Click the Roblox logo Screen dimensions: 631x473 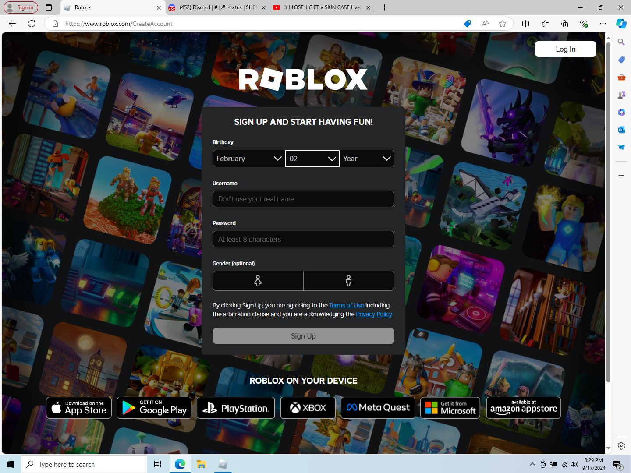pos(303,79)
